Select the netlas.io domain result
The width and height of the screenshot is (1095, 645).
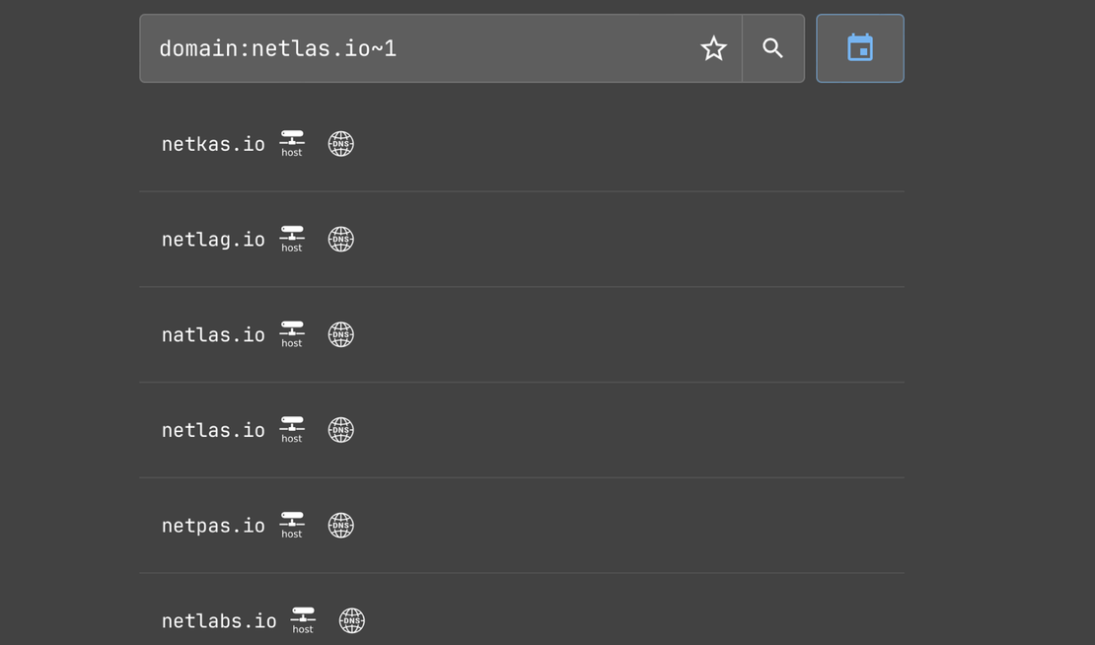tap(213, 429)
